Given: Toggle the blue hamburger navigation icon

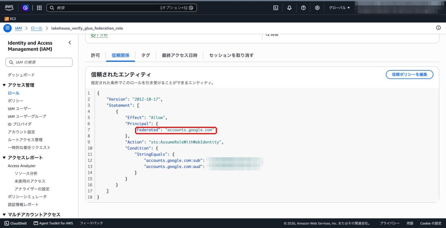Looking at the screenshot, I should point(8,28).
